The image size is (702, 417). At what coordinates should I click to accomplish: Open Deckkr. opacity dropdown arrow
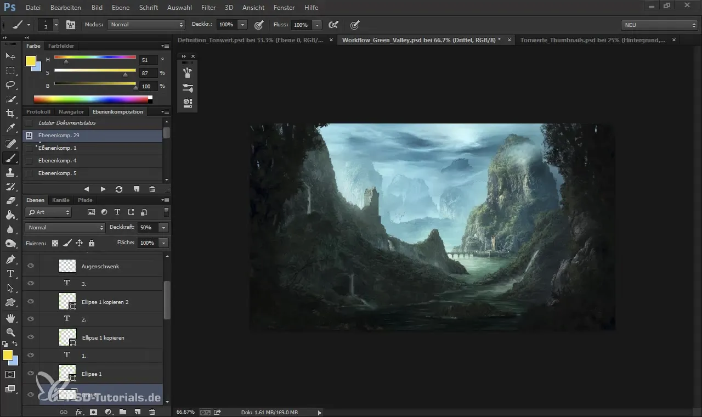(x=242, y=25)
